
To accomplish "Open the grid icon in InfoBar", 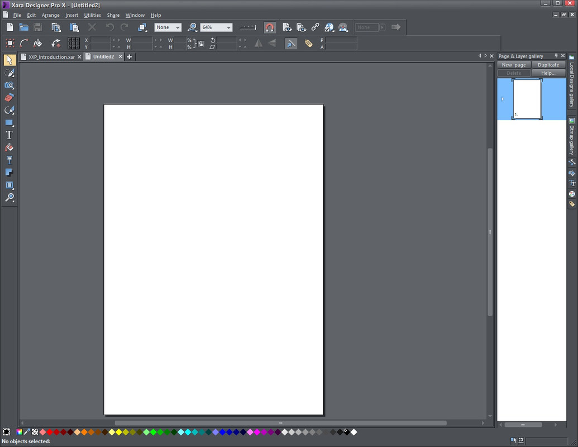I will click(x=74, y=43).
